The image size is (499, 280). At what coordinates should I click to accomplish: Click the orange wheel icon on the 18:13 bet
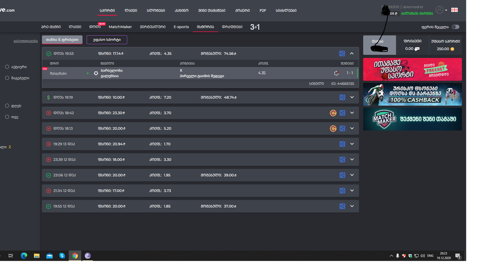click(x=333, y=128)
